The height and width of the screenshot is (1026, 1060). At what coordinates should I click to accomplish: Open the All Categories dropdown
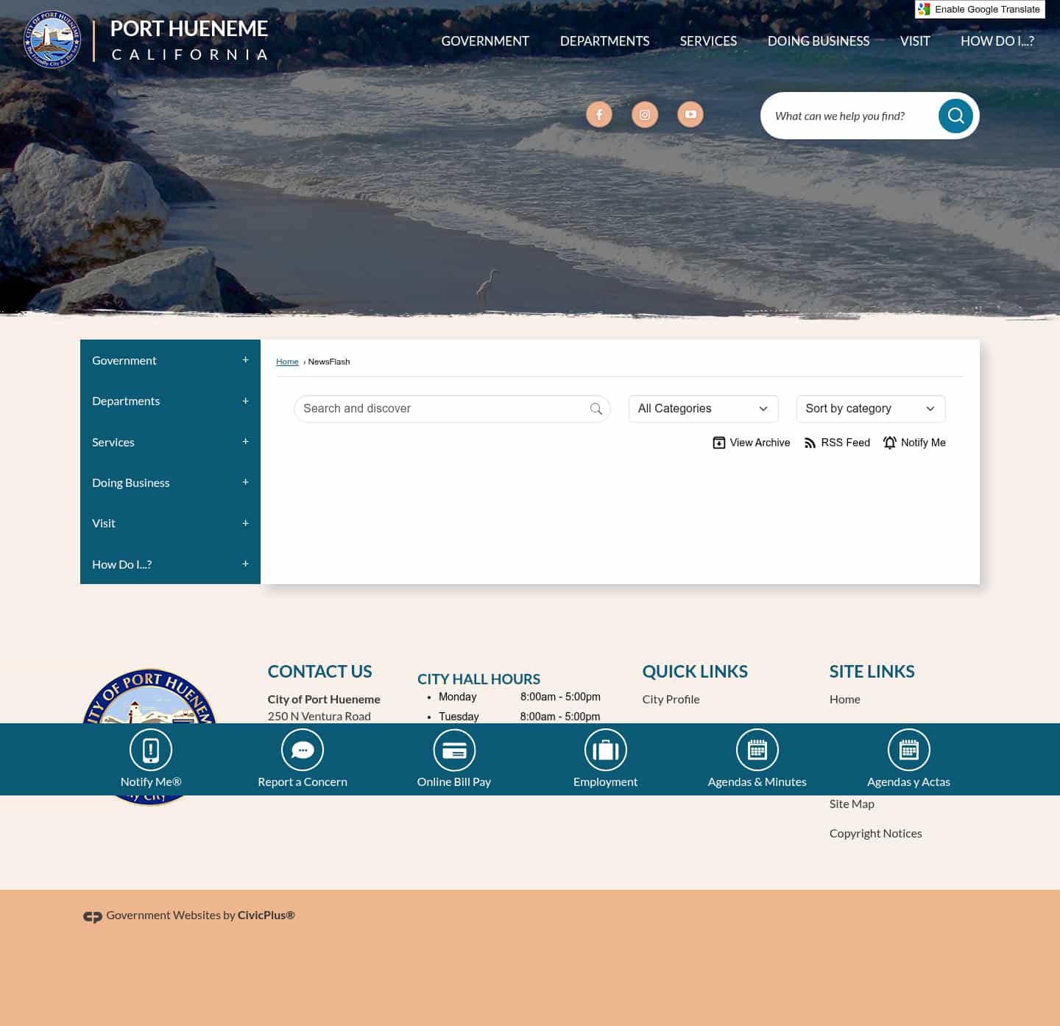703,409
